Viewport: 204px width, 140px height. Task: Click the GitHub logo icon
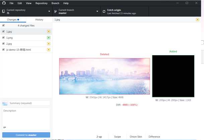pyautogui.click(x=4, y=3)
